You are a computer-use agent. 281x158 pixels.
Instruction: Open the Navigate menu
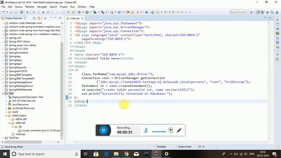tap(42, 7)
